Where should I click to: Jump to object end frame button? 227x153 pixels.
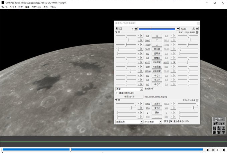tap(178, 29)
